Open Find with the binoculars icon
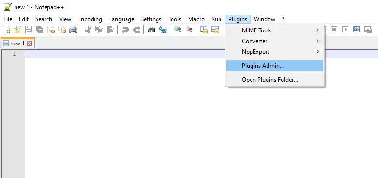 [x=151, y=30]
